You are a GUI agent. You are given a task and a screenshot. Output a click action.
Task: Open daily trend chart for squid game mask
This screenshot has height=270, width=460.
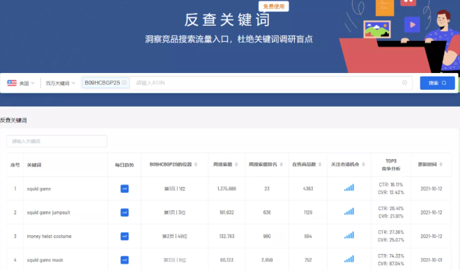coord(124,260)
